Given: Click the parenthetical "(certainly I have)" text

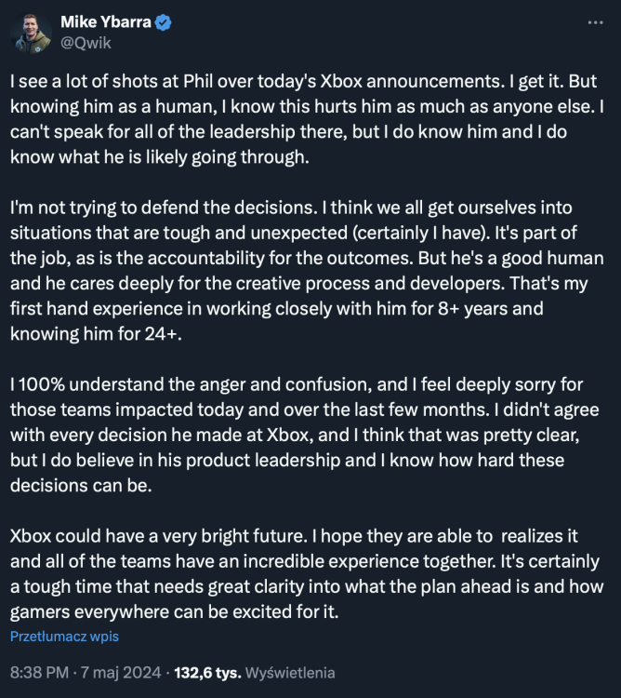Looking at the screenshot, I should pos(421,233).
